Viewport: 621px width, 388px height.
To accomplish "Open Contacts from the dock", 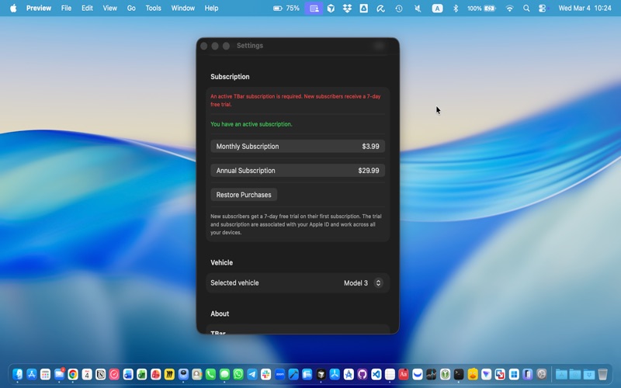I will click(x=197, y=374).
